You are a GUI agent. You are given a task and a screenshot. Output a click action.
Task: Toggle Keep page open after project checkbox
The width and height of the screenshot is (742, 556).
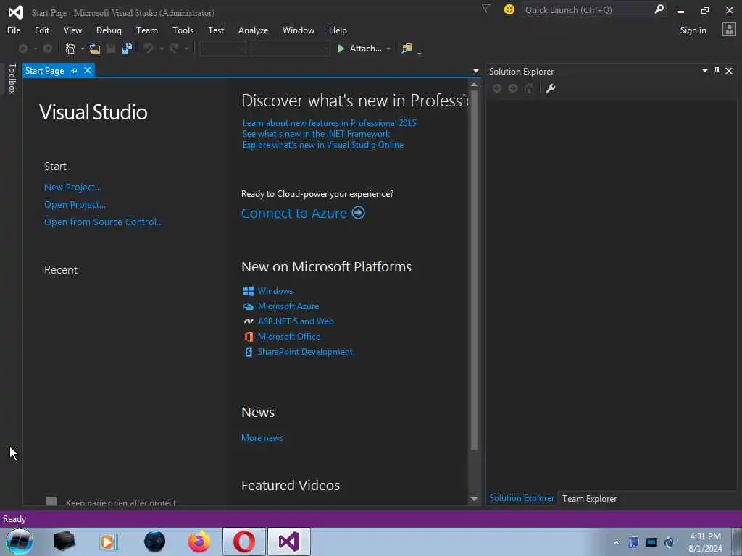[x=51, y=501]
